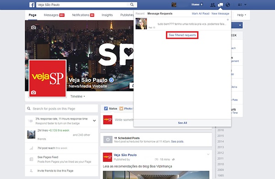Viewport: 275px width, 179px height.
Task: Select the Status composer tab
Action: [110, 109]
